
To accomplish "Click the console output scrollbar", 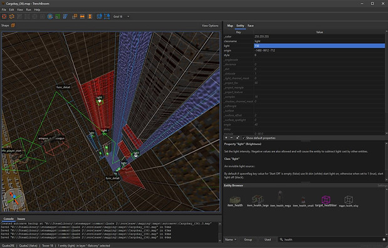I will click(220, 232).
